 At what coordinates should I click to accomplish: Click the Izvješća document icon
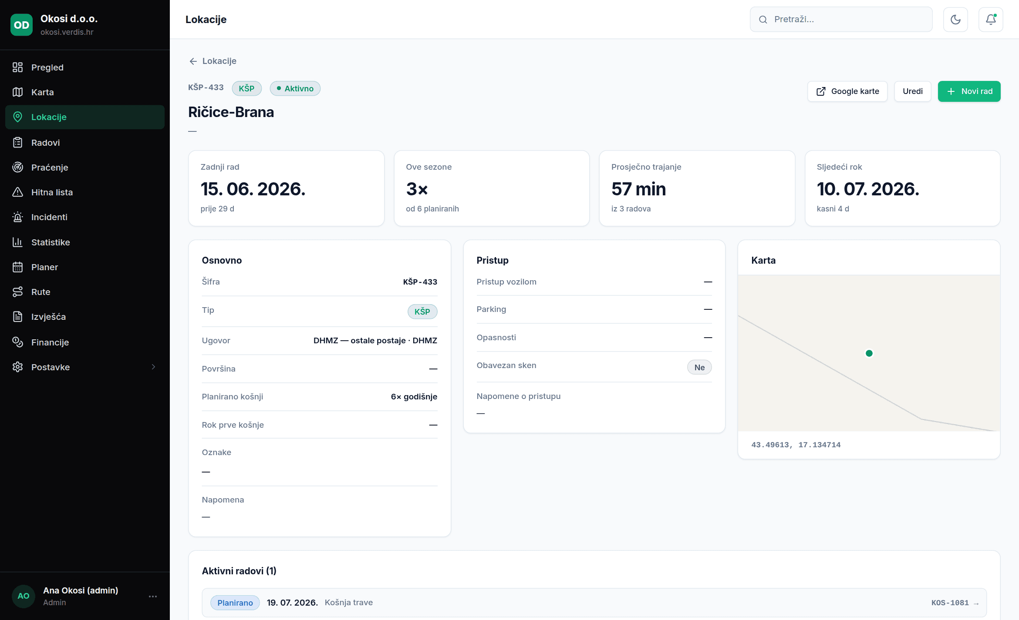17,317
